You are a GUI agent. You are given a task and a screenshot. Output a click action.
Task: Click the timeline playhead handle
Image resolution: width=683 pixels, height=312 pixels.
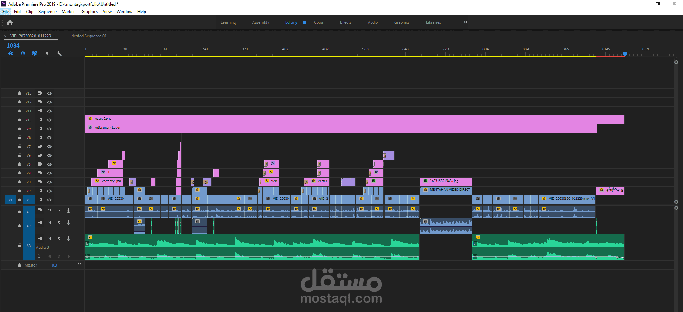click(625, 54)
